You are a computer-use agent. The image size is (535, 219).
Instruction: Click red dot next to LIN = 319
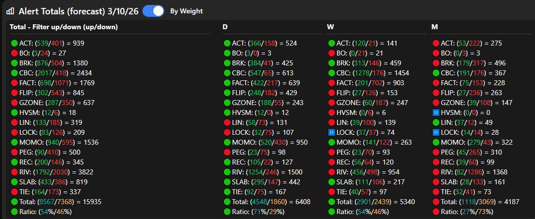point(14,122)
